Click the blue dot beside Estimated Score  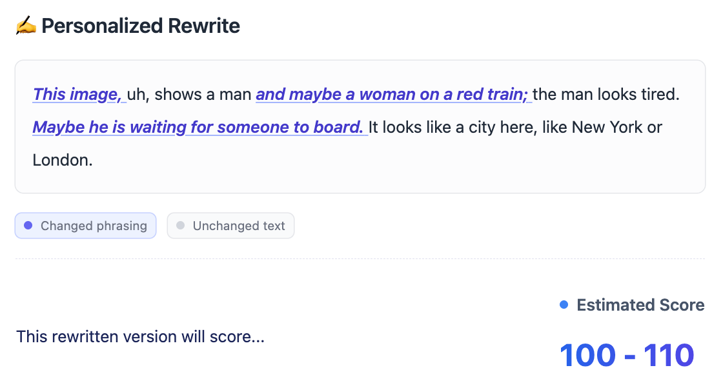click(564, 305)
